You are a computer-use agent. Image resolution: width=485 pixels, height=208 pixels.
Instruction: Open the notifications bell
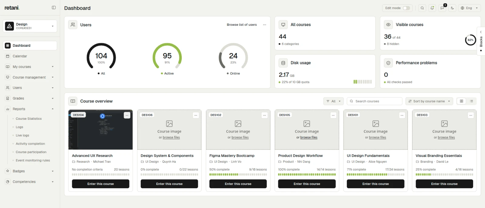tap(432, 8)
